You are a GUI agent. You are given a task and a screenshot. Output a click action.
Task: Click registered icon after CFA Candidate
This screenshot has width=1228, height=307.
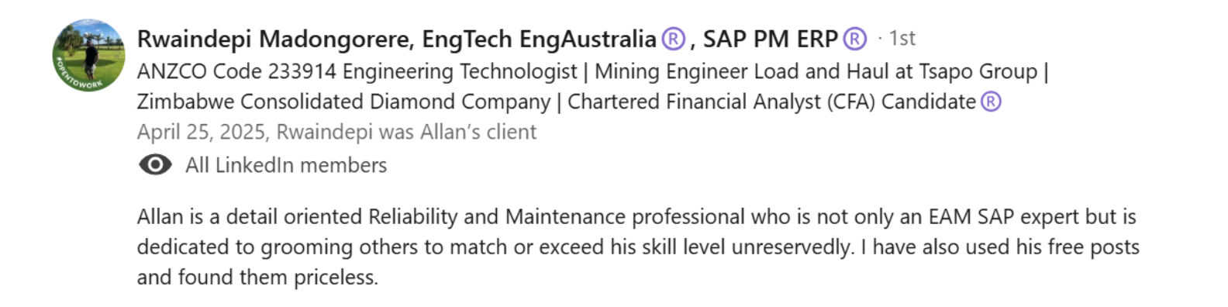pyautogui.click(x=991, y=102)
